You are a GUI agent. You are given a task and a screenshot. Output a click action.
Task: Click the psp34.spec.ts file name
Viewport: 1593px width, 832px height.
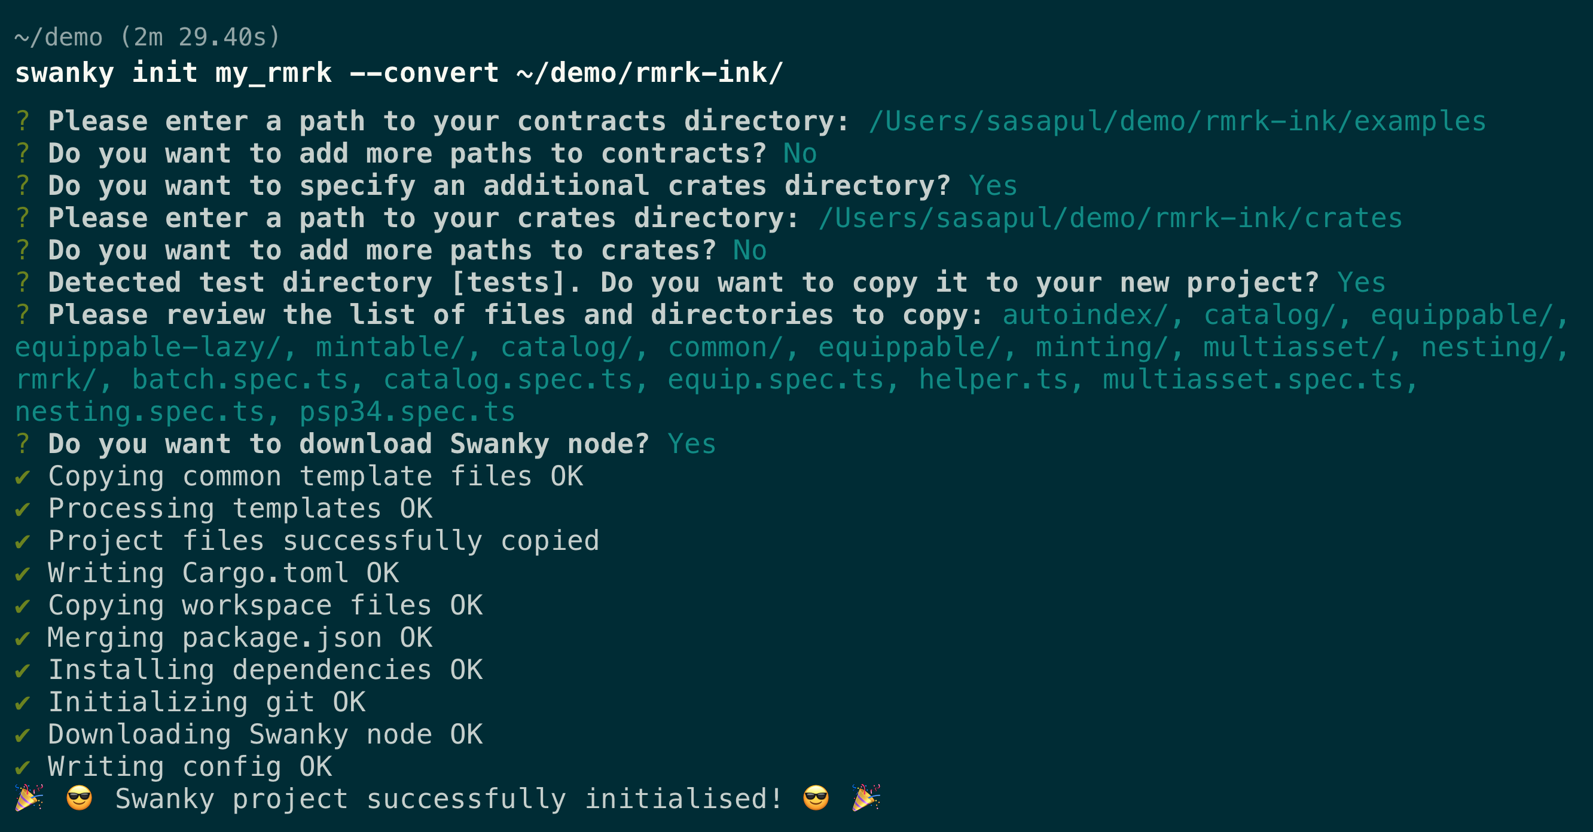point(407,412)
